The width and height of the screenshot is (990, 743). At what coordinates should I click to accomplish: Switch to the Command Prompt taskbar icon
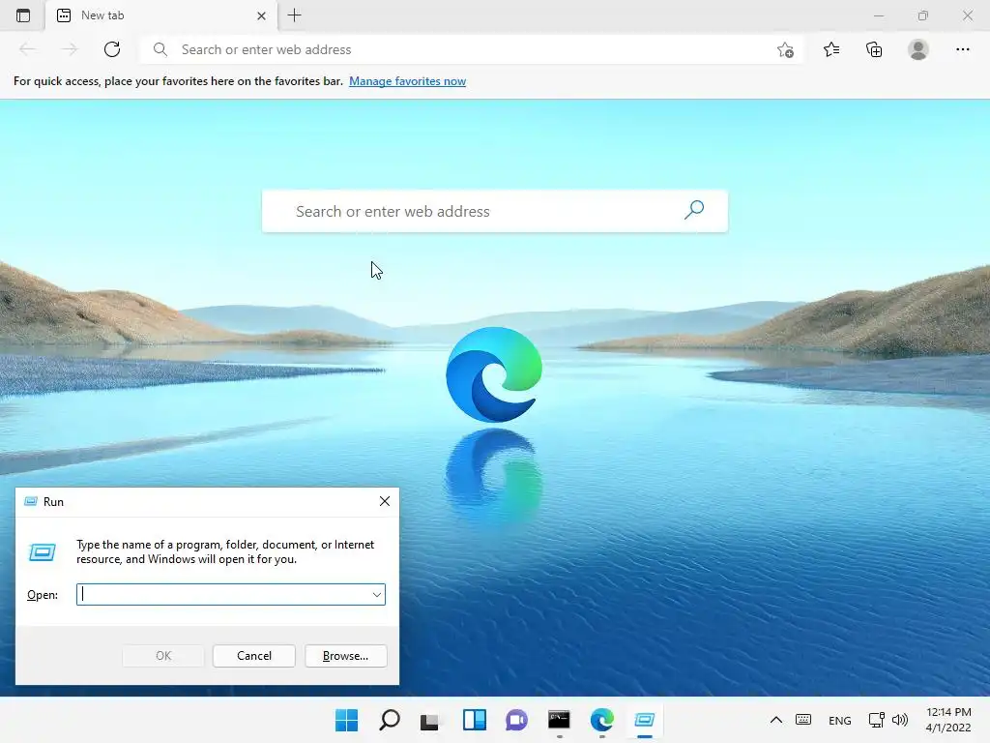(x=559, y=720)
